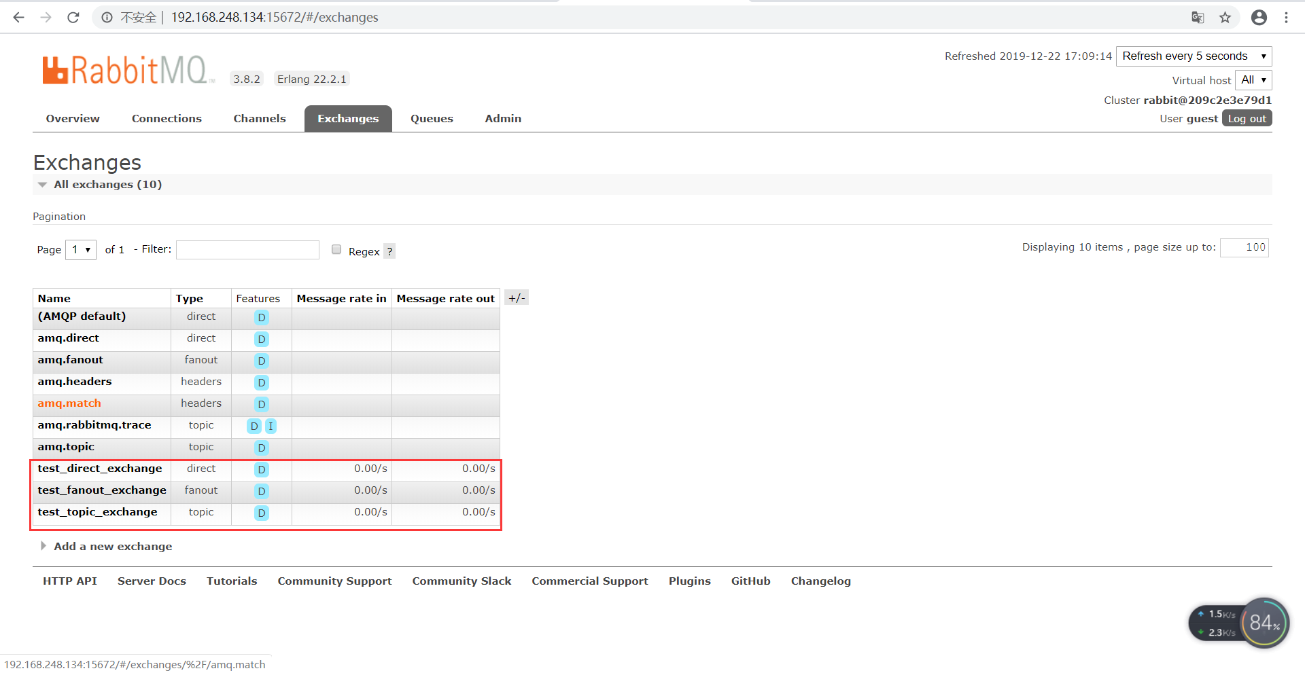This screenshot has width=1305, height=673.
Task: Switch to the Admin tab
Action: [503, 119]
